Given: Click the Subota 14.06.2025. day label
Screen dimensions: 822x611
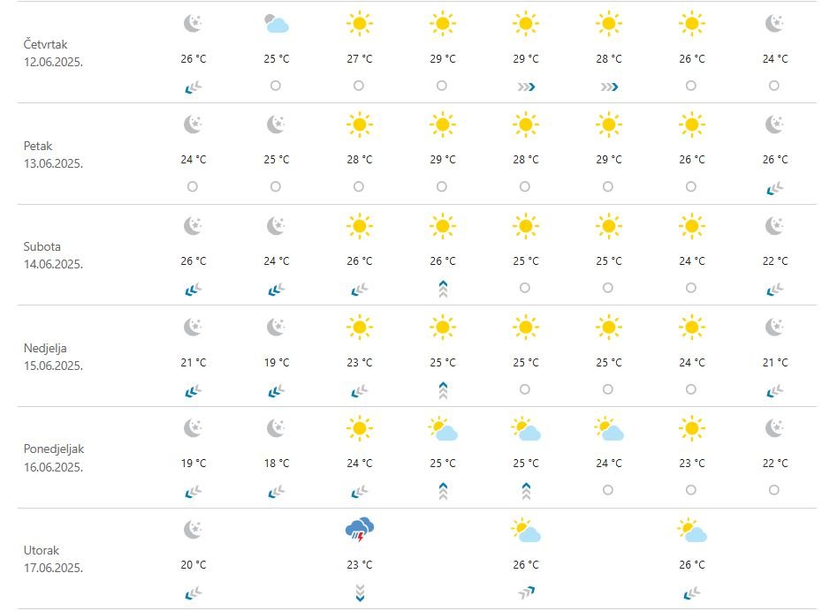Looking at the screenshot, I should click(x=53, y=255).
